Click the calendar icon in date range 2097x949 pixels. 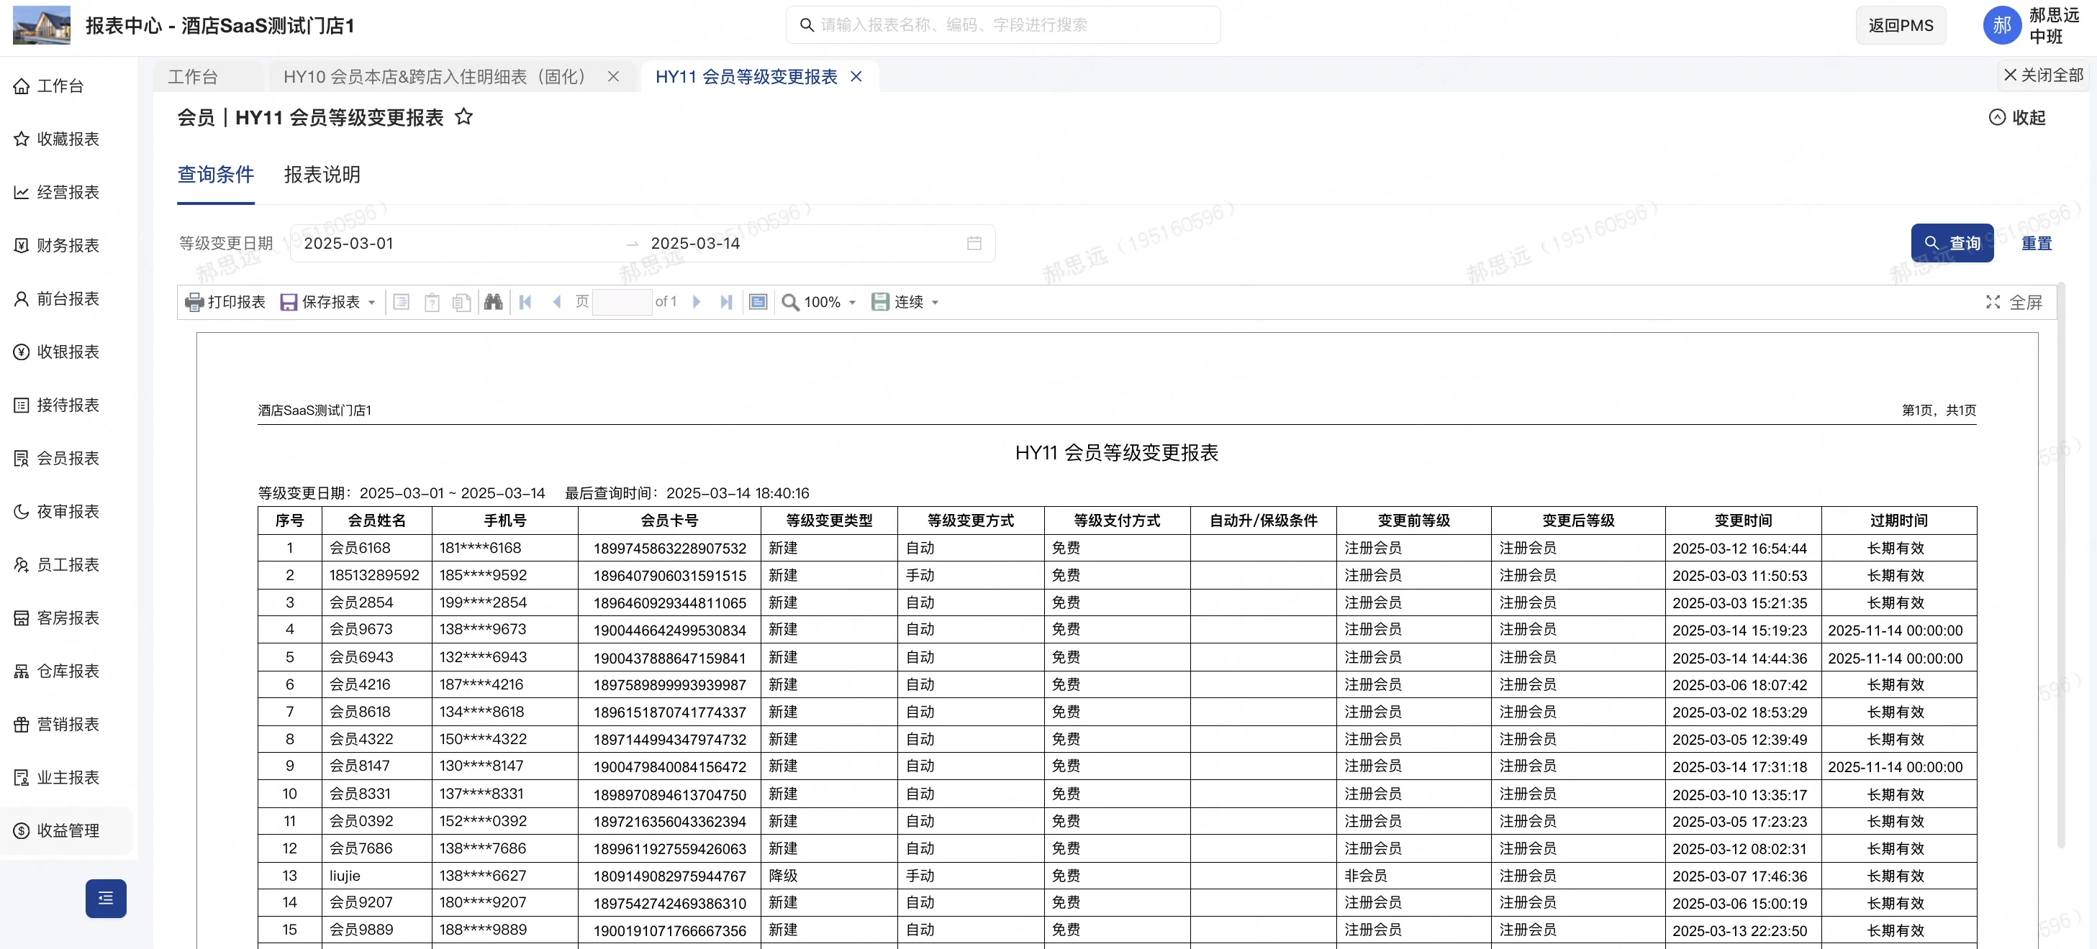tap(974, 243)
